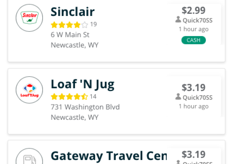Click Loaf 'N Jug's star rating
The height and width of the screenshot is (164, 239).
70,97
